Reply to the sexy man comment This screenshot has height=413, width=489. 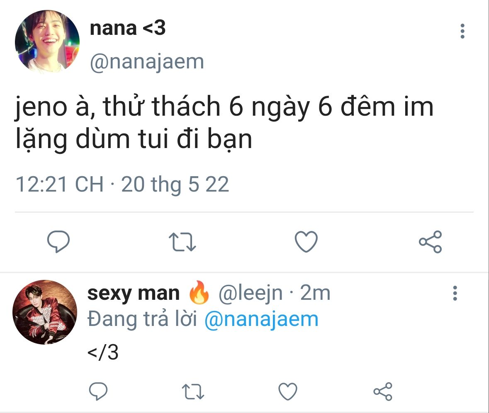pos(98,391)
